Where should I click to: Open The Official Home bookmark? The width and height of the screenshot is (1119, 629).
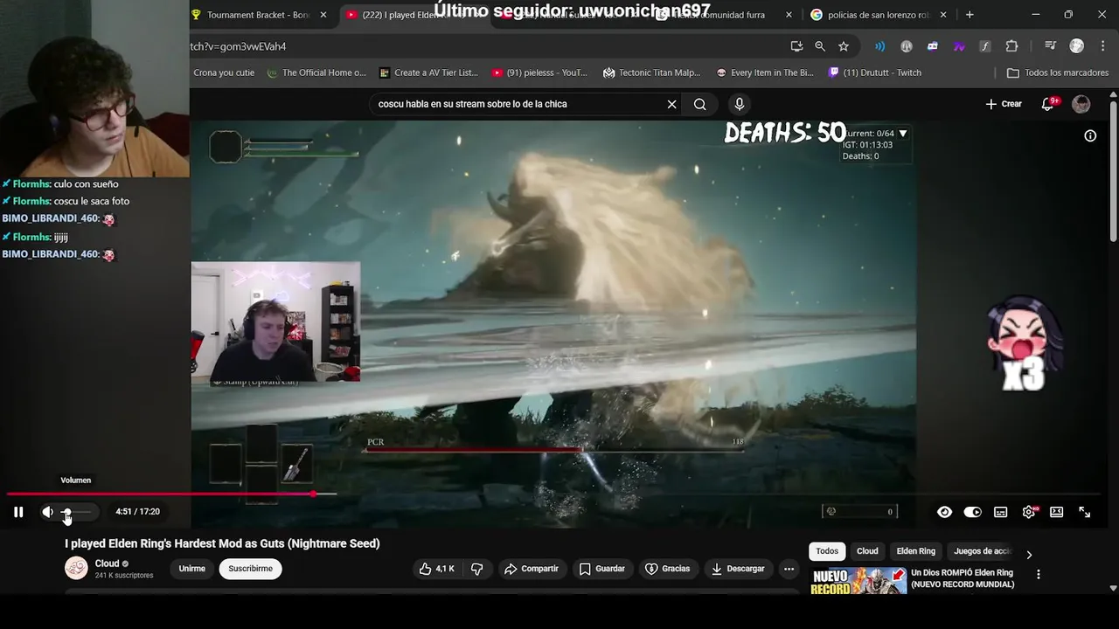point(316,73)
